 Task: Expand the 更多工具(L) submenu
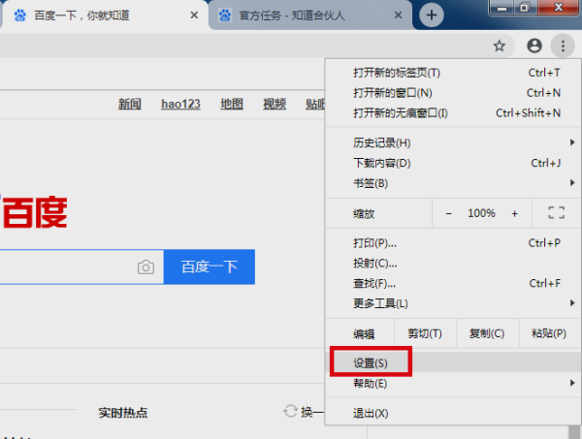coord(453,303)
